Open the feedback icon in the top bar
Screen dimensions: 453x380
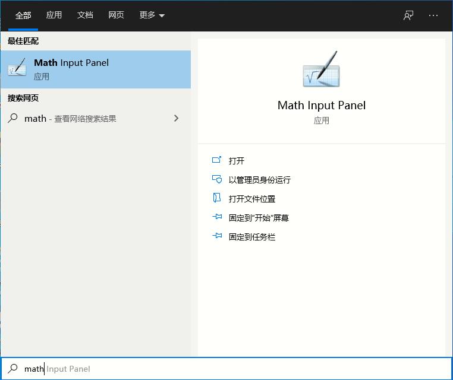coord(408,15)
